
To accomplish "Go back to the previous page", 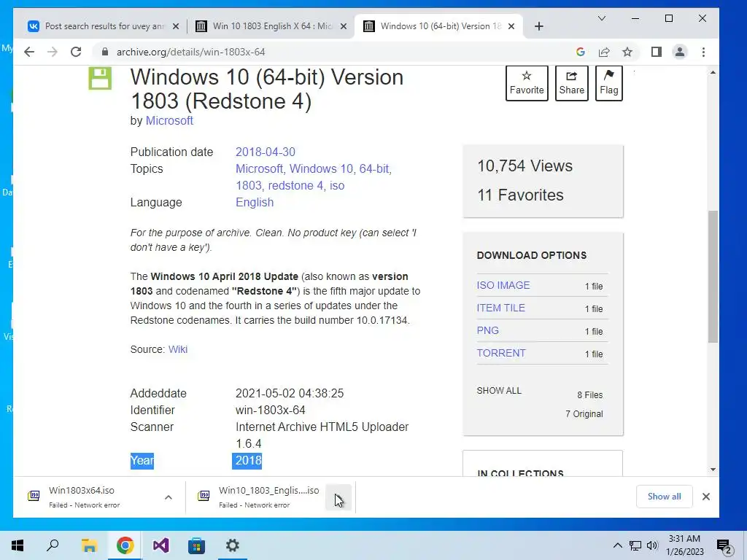I will (29, 52).
